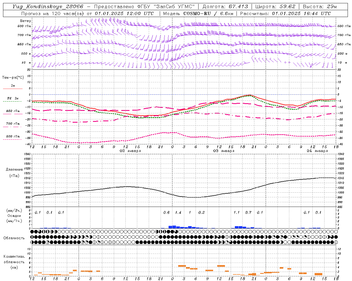Viewport: 352px width, 281px height.
Task: Select the precipitation value 0.2
Action: click(x=202, y=212)
